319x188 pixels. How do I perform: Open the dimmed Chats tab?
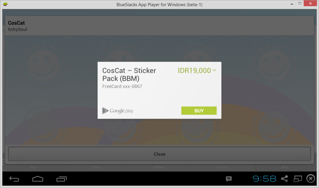(96, 167)
